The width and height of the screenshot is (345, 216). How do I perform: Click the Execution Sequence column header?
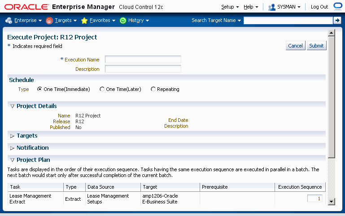tap(300, 187)
